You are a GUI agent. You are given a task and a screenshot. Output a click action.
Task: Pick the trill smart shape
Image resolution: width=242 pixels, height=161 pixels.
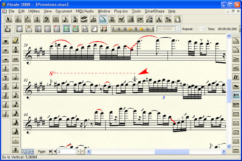click(x=236, y=77)
